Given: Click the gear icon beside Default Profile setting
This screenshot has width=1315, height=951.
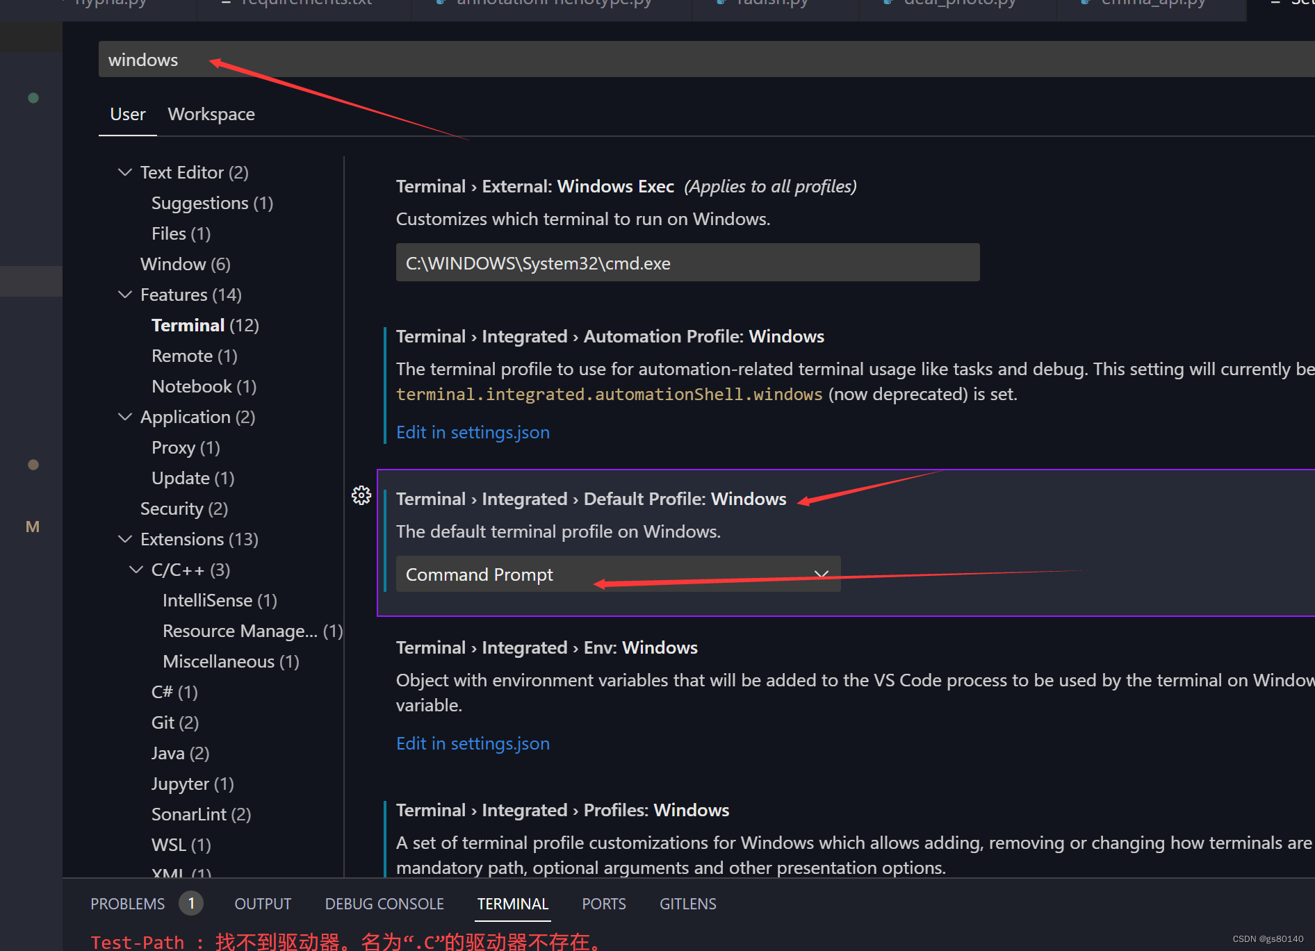Looking at the screenshot, I should (x=361, y=495).
